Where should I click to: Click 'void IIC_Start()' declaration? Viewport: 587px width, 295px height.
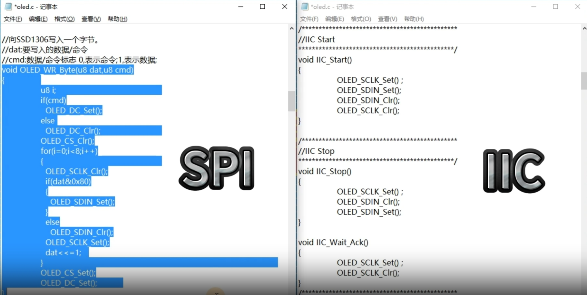[x=325, y=60]
